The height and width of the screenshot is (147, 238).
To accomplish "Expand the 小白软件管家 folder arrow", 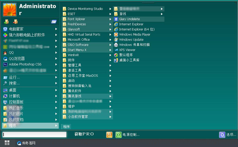I will (110, 117).
